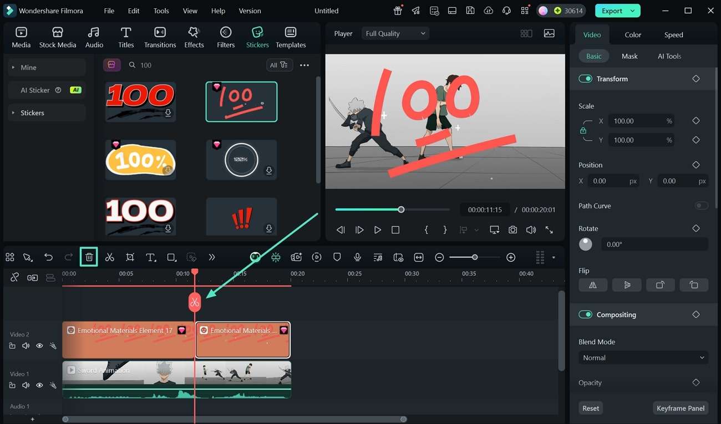The height and width of the screenshot is (424, 721).
Task: Click the voiceover microphone icon
Action: [358, 257]
